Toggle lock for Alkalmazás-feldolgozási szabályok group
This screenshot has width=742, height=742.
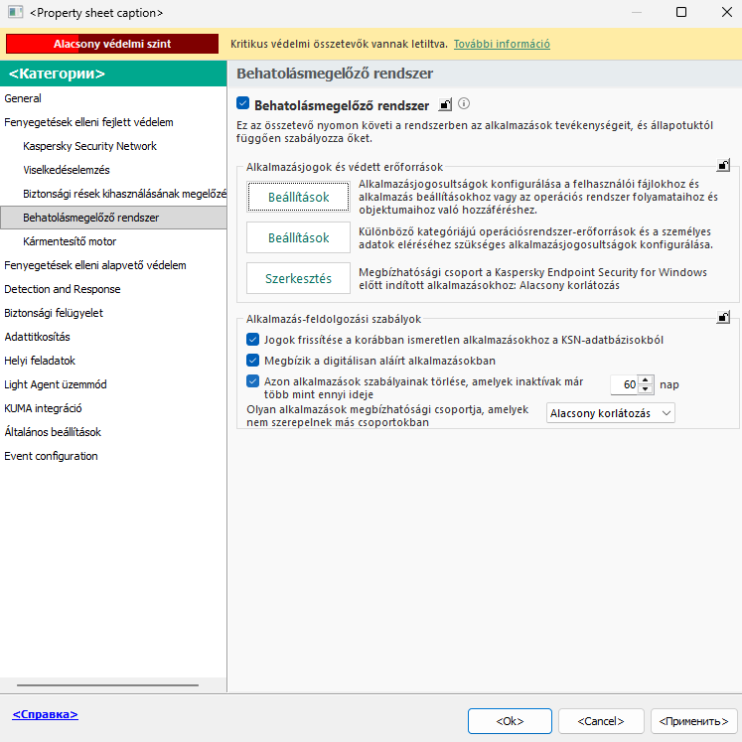tap(723, 318)
